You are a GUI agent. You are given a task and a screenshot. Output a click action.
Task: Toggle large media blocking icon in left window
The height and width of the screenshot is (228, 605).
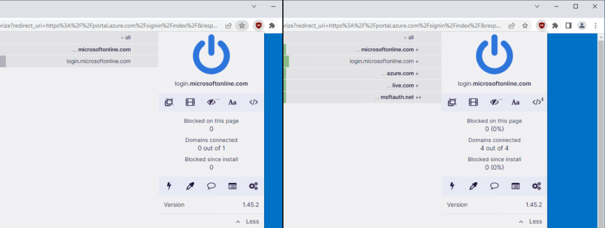point(190,102)
